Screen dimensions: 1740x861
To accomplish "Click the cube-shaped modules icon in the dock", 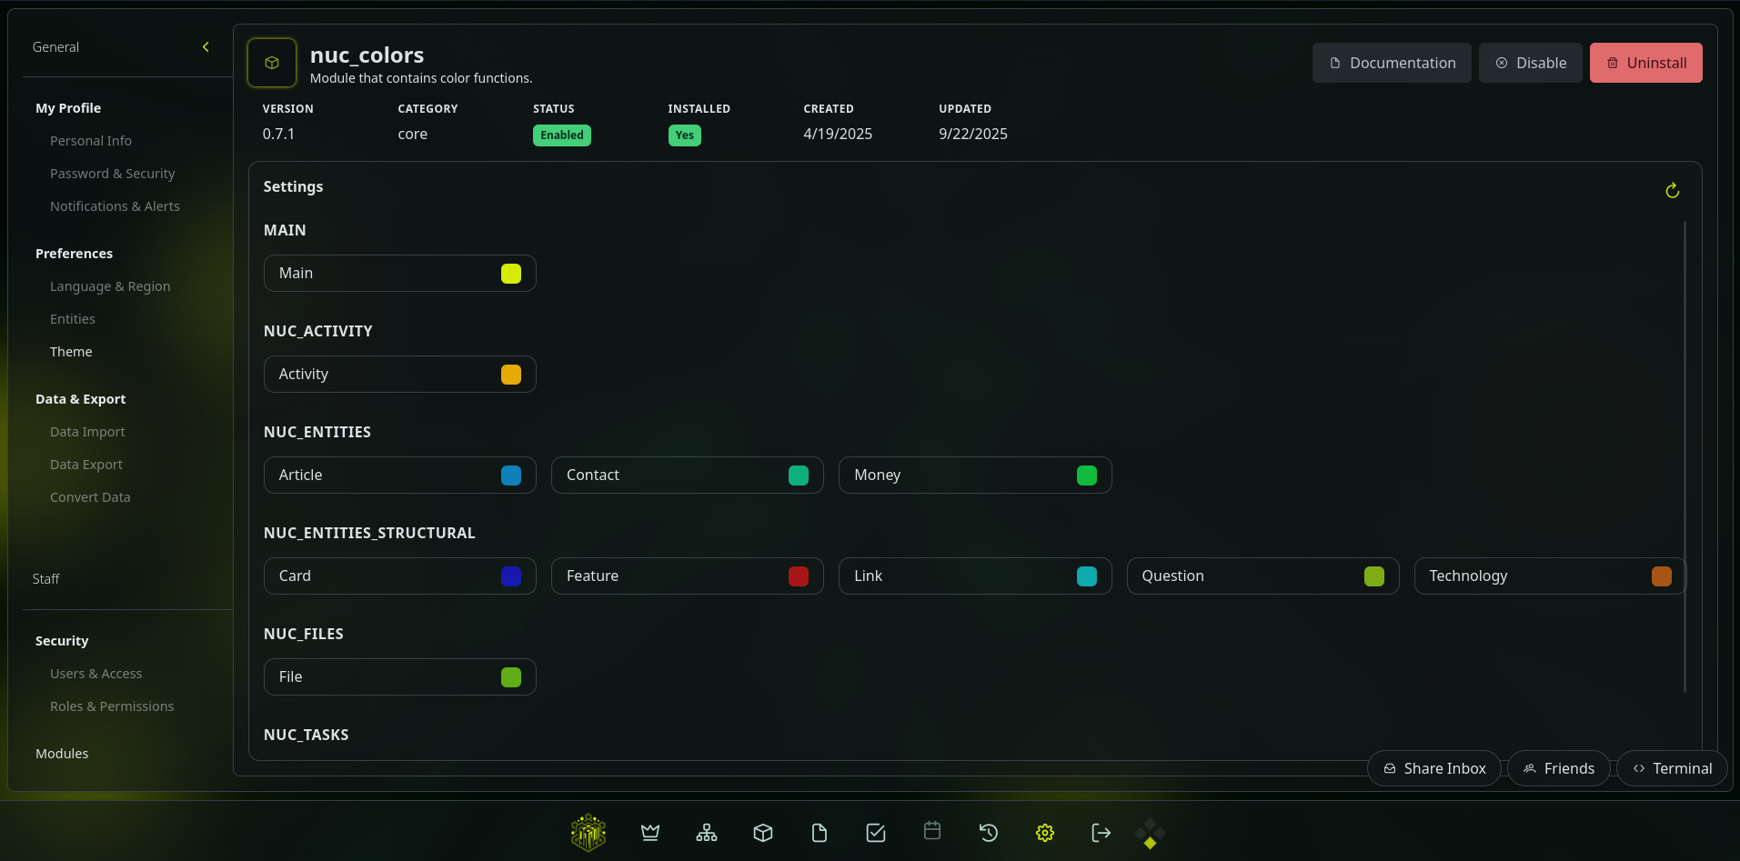I will 762,832.
